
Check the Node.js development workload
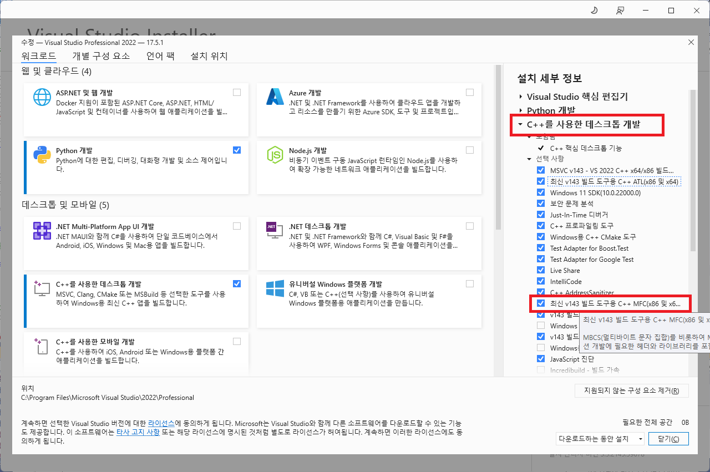[470, 150]
